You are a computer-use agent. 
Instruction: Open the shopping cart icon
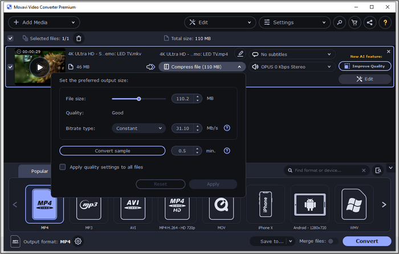pyautogui.click(x=355, y=23)
